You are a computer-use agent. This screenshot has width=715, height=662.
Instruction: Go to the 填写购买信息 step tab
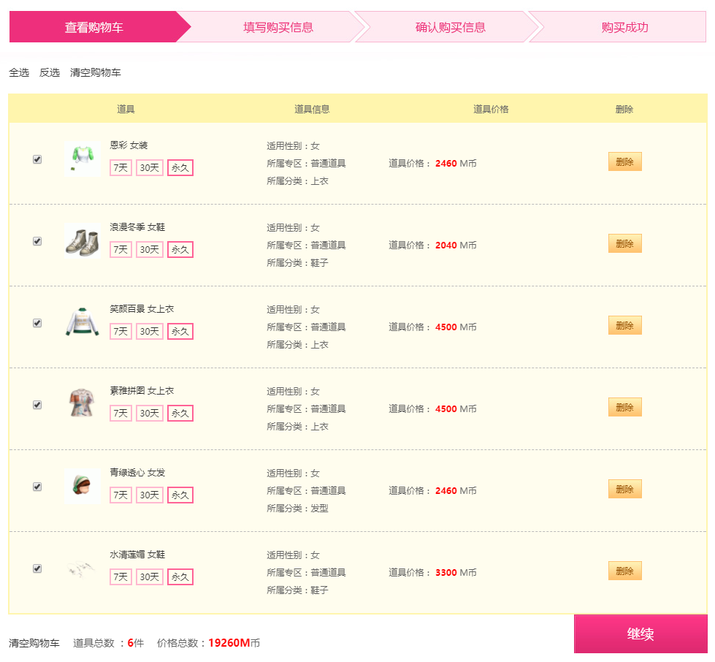(278, 27)
